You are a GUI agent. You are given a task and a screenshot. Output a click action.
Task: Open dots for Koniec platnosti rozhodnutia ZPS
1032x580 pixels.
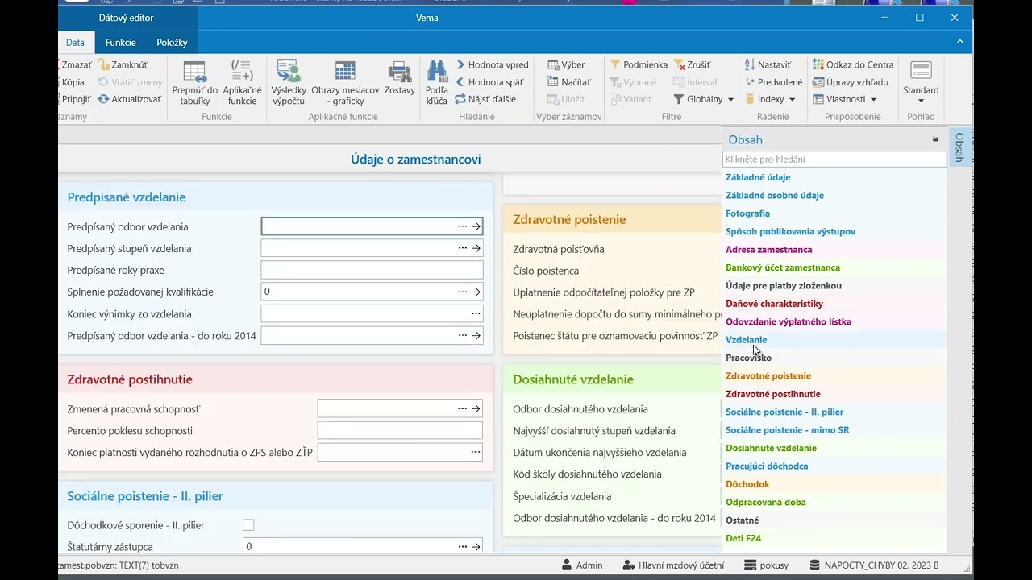(476, 452)
